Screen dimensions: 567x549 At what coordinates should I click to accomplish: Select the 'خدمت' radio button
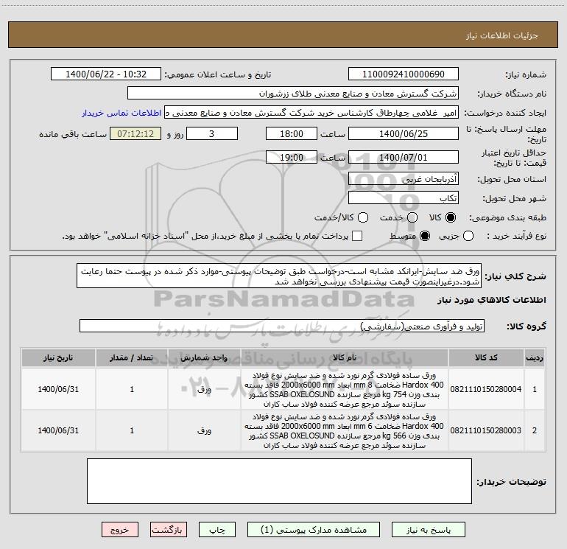412,217
